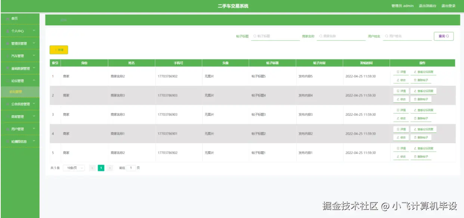
Task: Expand the 汽车管理 sidebar menu
Action: [x=20, y=56]
